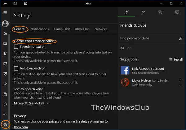The width and height of the screenshot is (186, 130).
Task: Open the console Connection icon in sidebar
Action: coord(5,115)
